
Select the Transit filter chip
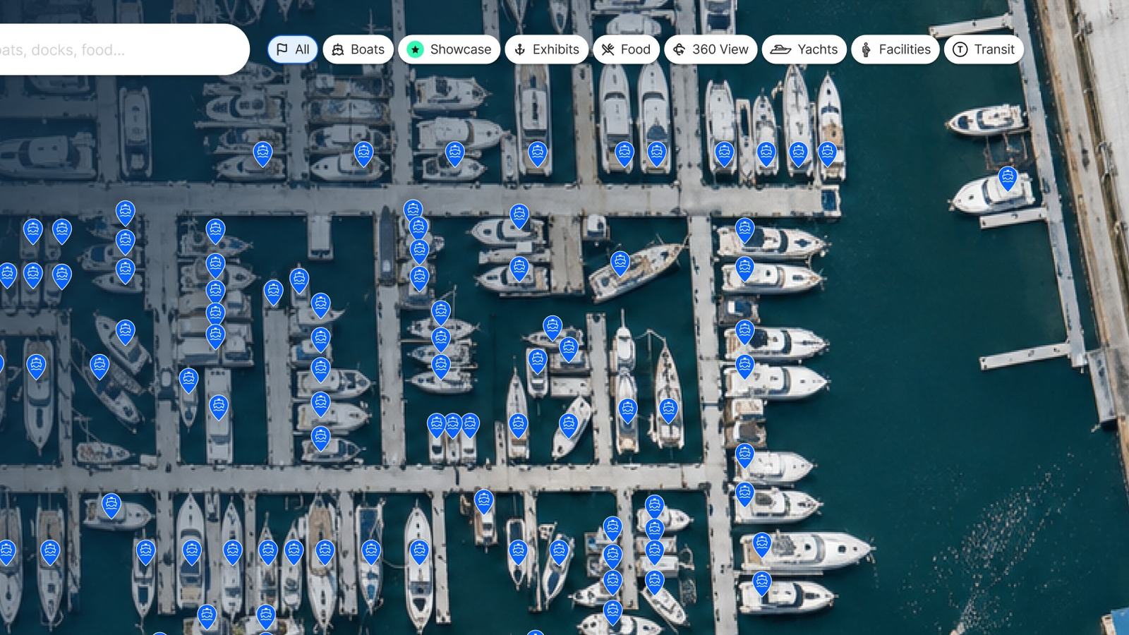pos(984,49)
